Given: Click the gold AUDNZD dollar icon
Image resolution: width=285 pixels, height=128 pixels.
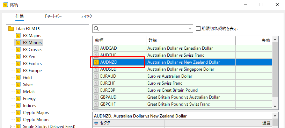Looking at the screenshot, I should tap(96, 62).
